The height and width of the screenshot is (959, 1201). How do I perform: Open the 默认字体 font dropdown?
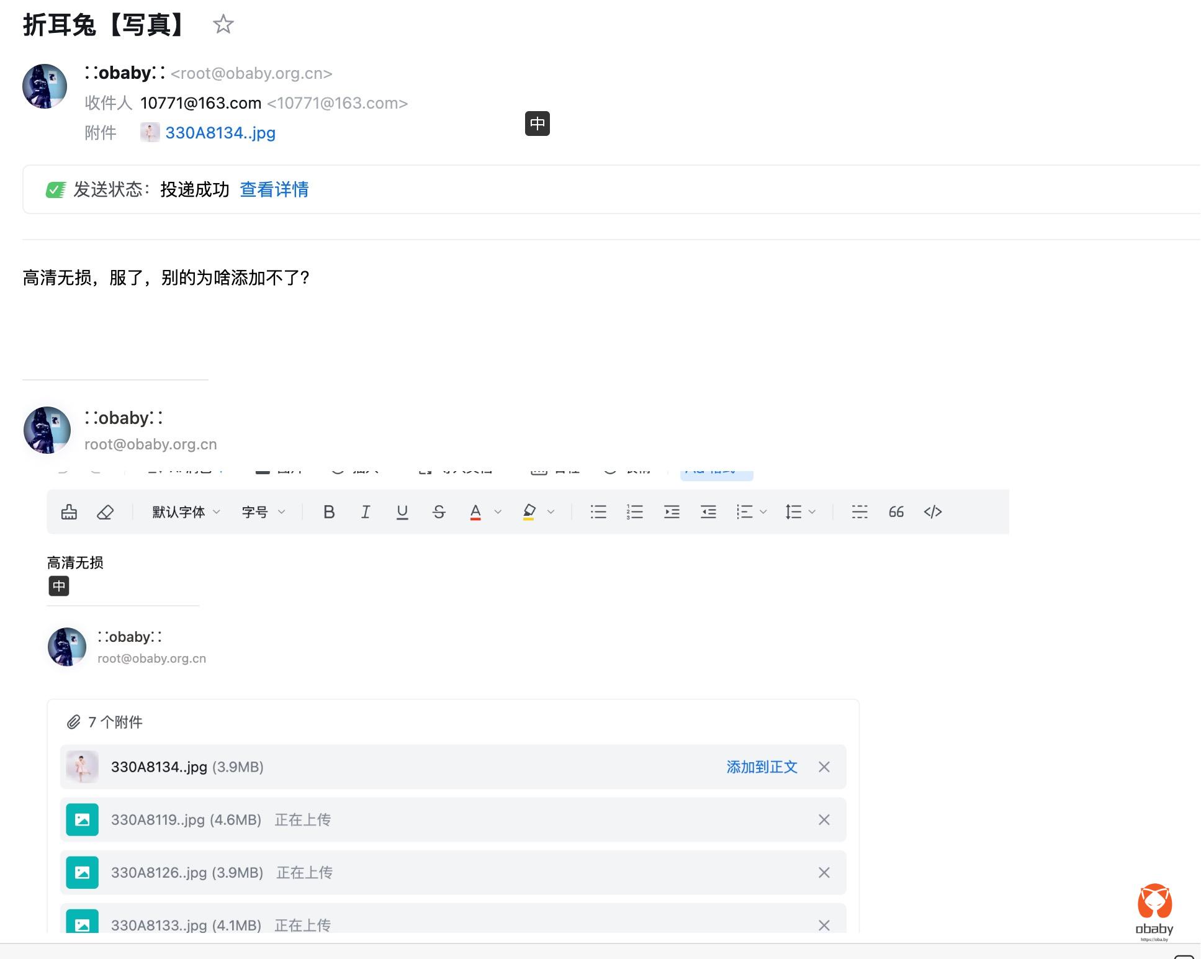point(186,512)
